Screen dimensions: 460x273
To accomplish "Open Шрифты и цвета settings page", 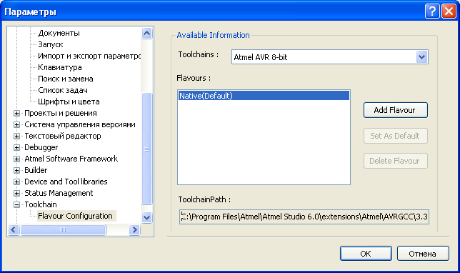I will [69, 102].
